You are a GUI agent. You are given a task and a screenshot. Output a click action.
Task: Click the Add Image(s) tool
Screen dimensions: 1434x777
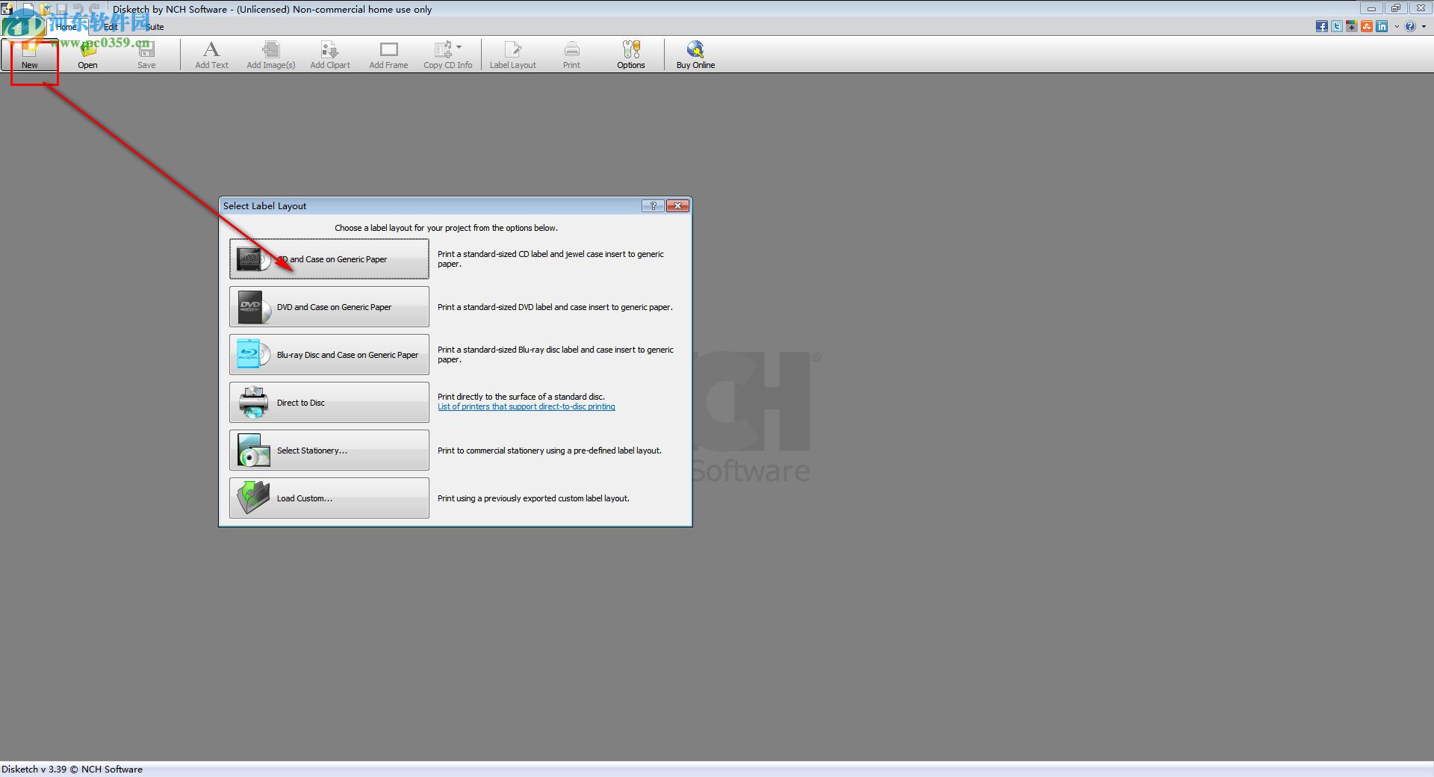[x=271, y=55]
